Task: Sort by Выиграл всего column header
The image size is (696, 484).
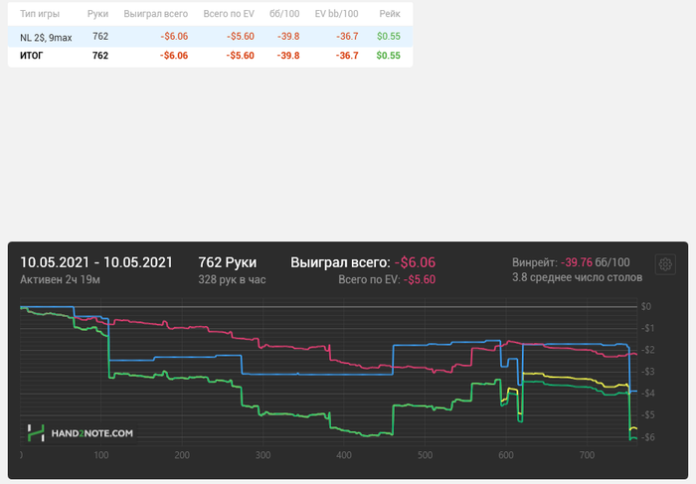Action: pyautogui.click(x=156, y=14)
